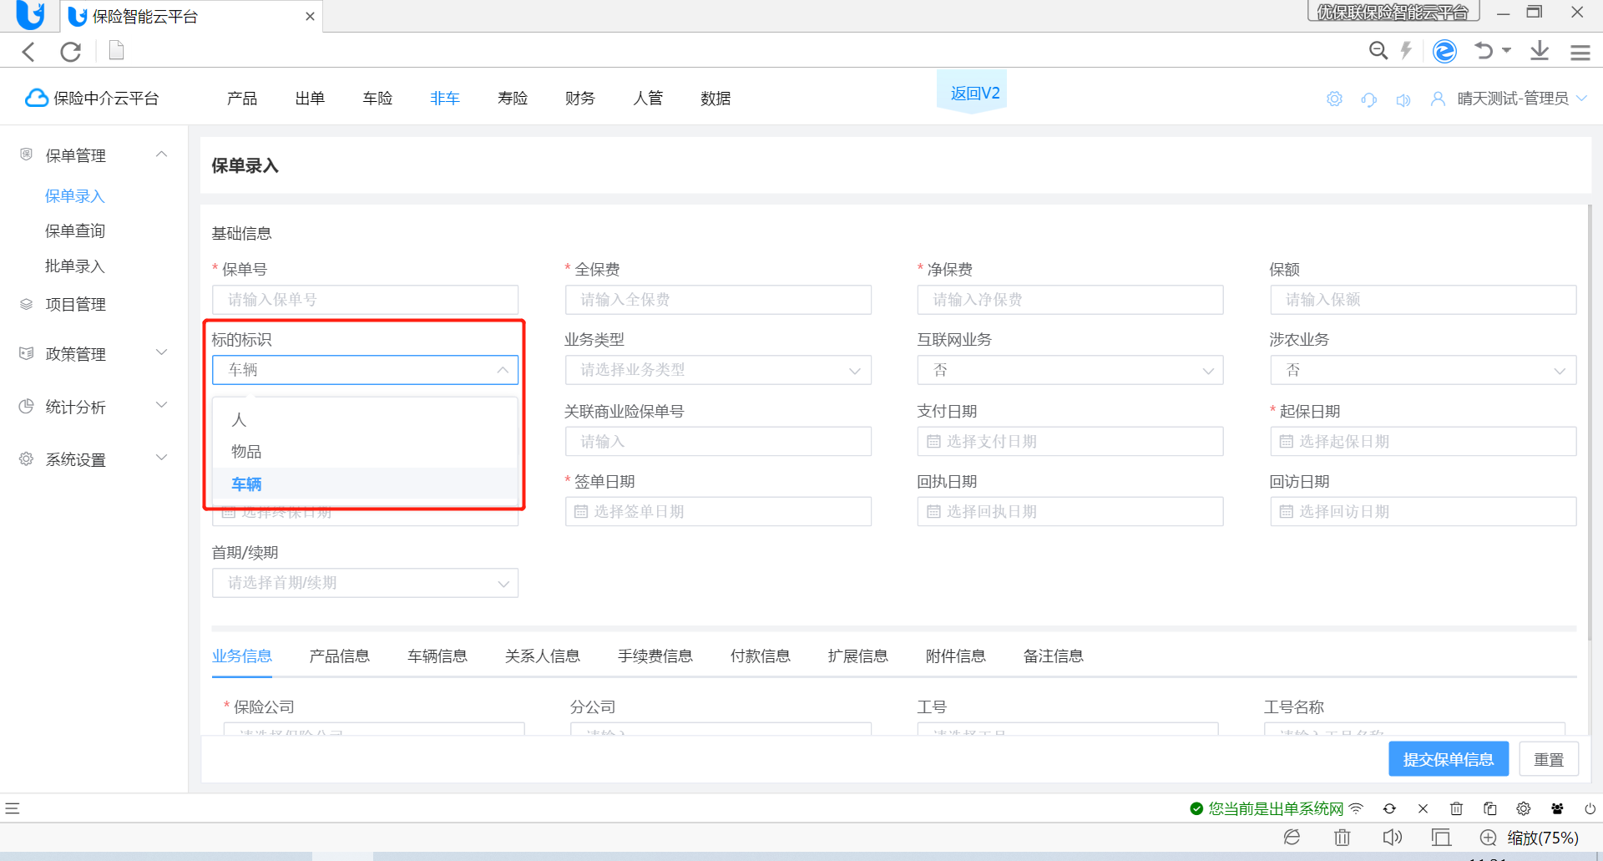Image resolution: width=1603 pixels, height=861 pixels.
Task: Open the 晴天测试-管理员 user menu
Action: click(x=1522, y=99)
